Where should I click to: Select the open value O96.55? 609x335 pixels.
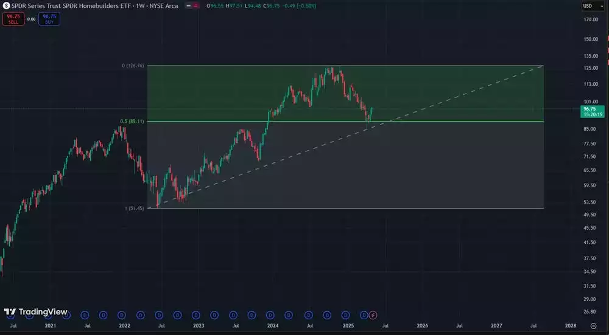coord(215,6)
